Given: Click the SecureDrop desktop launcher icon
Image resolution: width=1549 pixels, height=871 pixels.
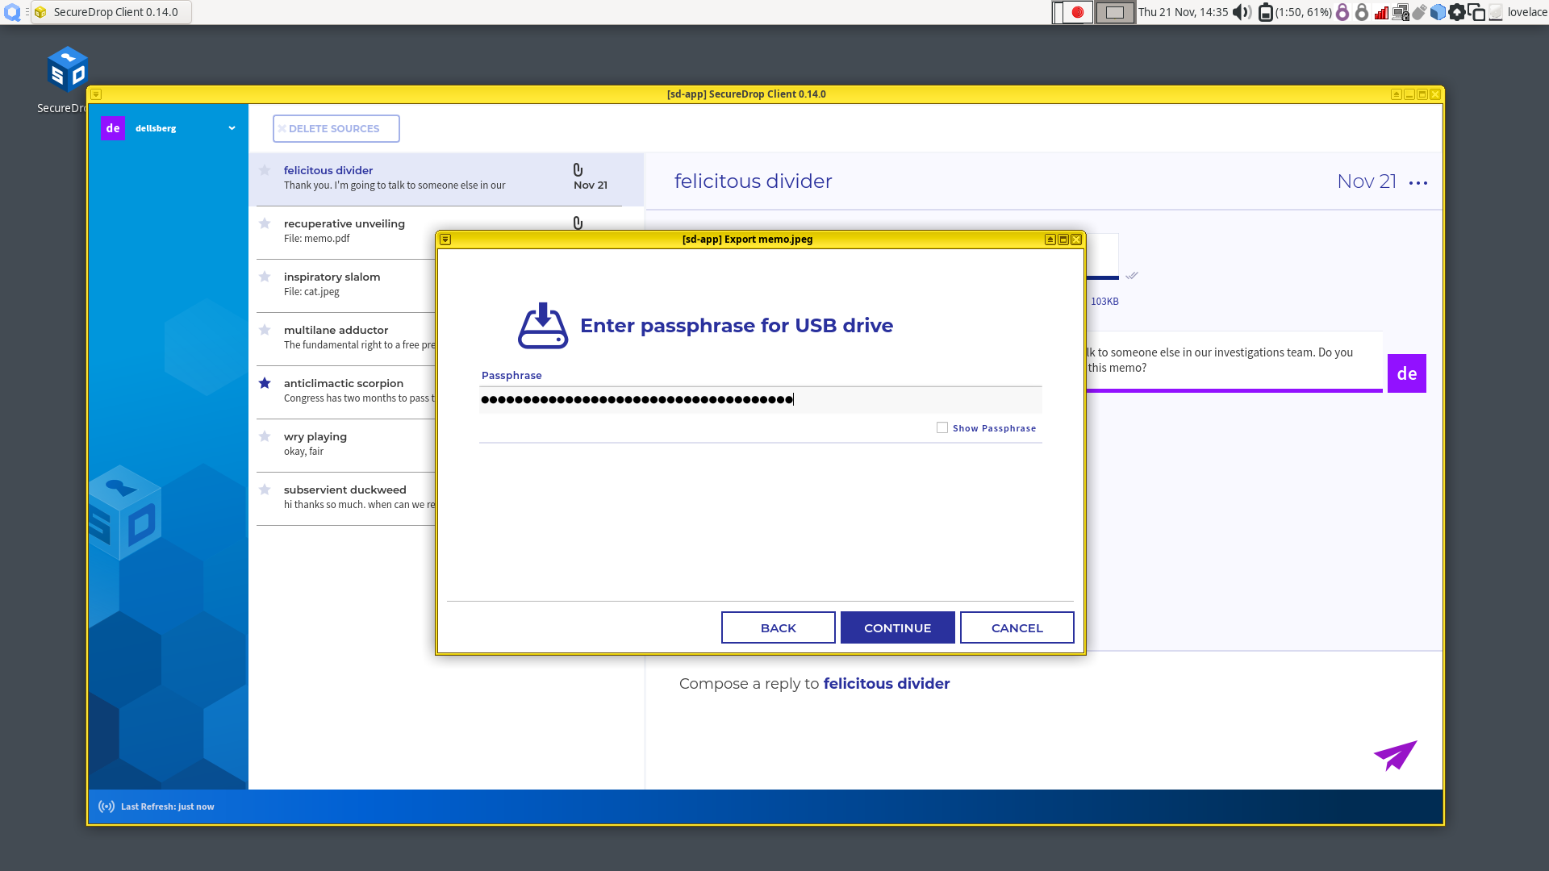Looking at the screenshot, I should (x=68, y=70).
